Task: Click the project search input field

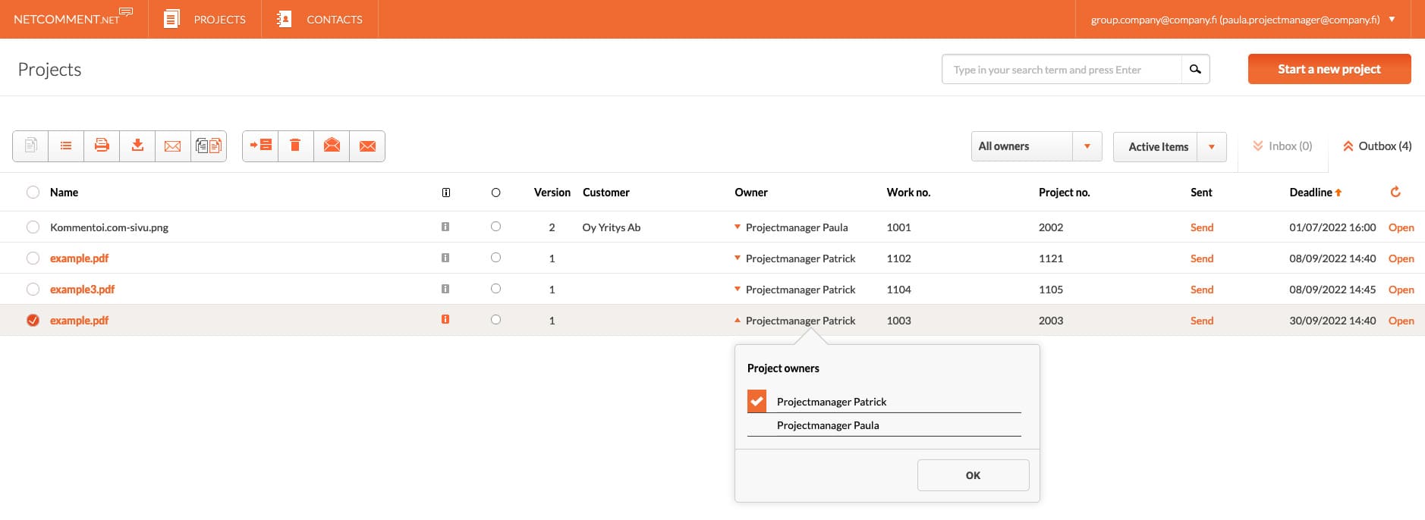Action: (x=1061, y=69)
